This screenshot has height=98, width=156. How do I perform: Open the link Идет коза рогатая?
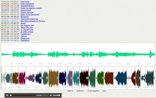point(30,15)
